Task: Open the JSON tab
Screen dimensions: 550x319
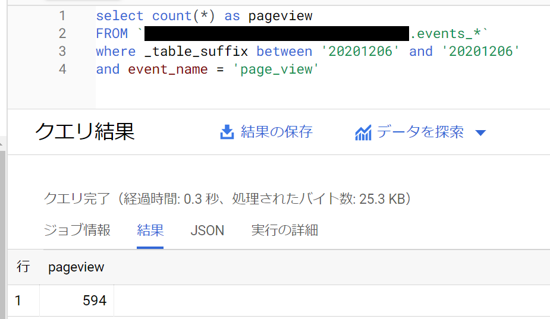Action: (207, 230)
